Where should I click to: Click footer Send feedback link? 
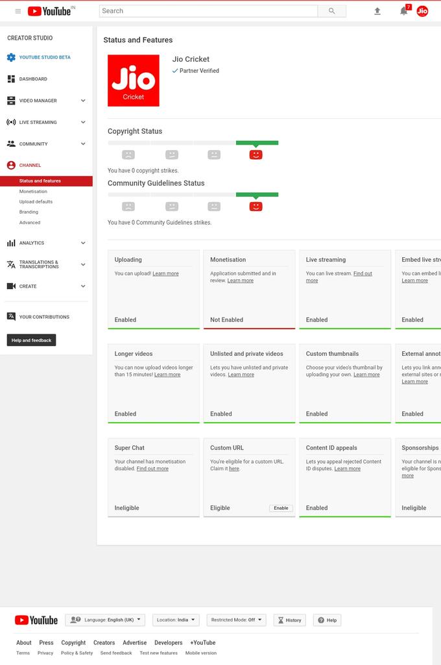click(116, 653)
